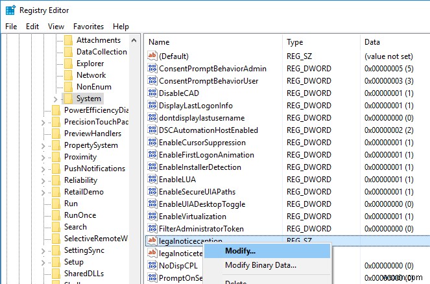Select the DisableCAD value name
Viewport: 430px width, 284px height.
pyautogui.click(x=179, y=93)
